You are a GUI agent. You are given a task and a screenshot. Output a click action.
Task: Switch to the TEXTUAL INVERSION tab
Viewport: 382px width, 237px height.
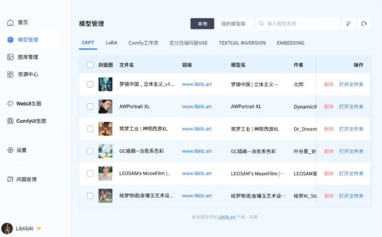(242, 43)
